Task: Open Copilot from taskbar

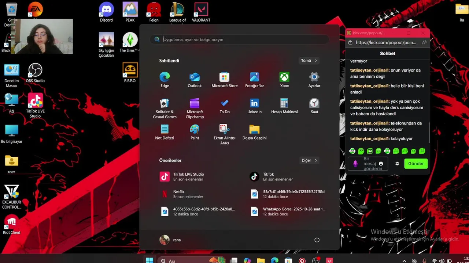Action: point(247,260)
